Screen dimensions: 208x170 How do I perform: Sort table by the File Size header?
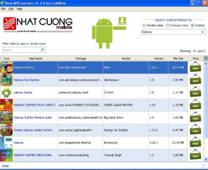pyautogui.click(x=178, y=58)
